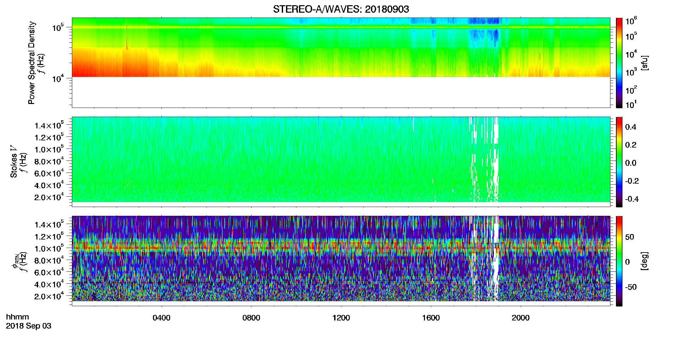Image resolution: width=682 pixels, height=351 pixels.
Task: Click the 2018 Sep 03 date label
Action: pyautogui.click(x=29, y=326)
